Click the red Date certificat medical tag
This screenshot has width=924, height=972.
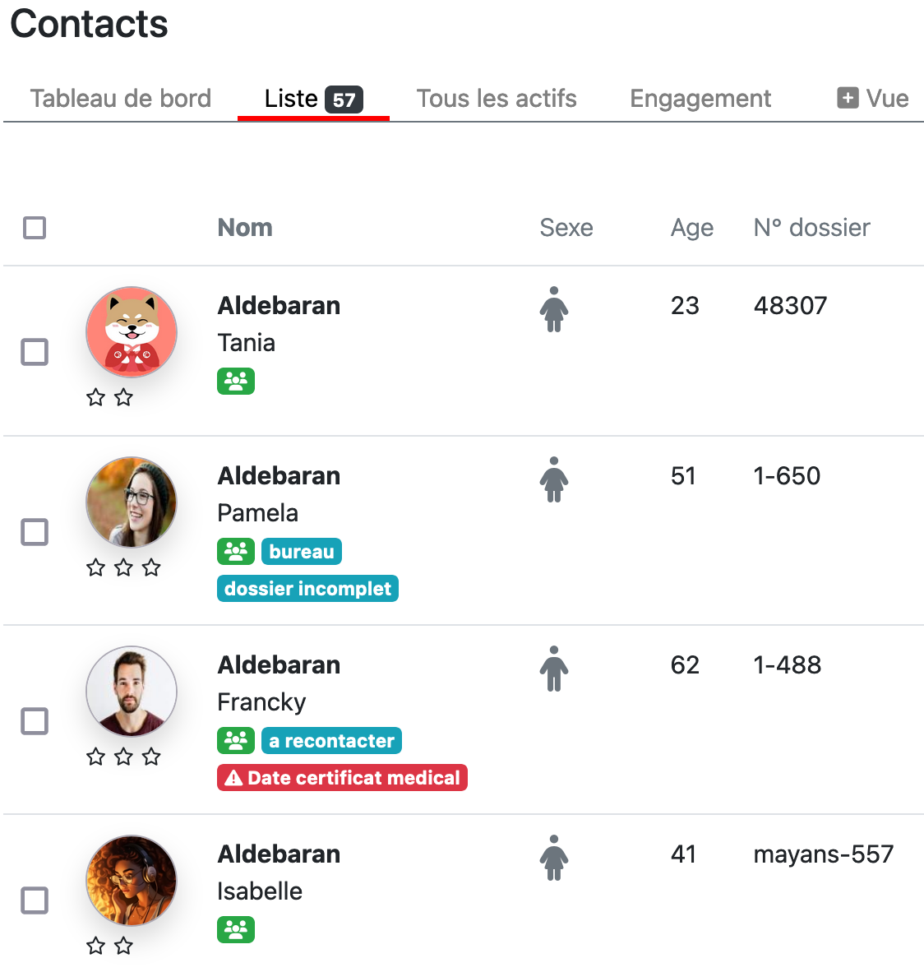click(x=342, y=777)
